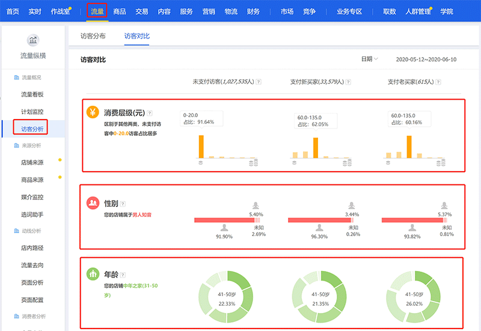Image resolution: width=481 pixels, height=331 pixels.
Task: Click help icon next to 未支付访客 count
Action: (259, 82)
